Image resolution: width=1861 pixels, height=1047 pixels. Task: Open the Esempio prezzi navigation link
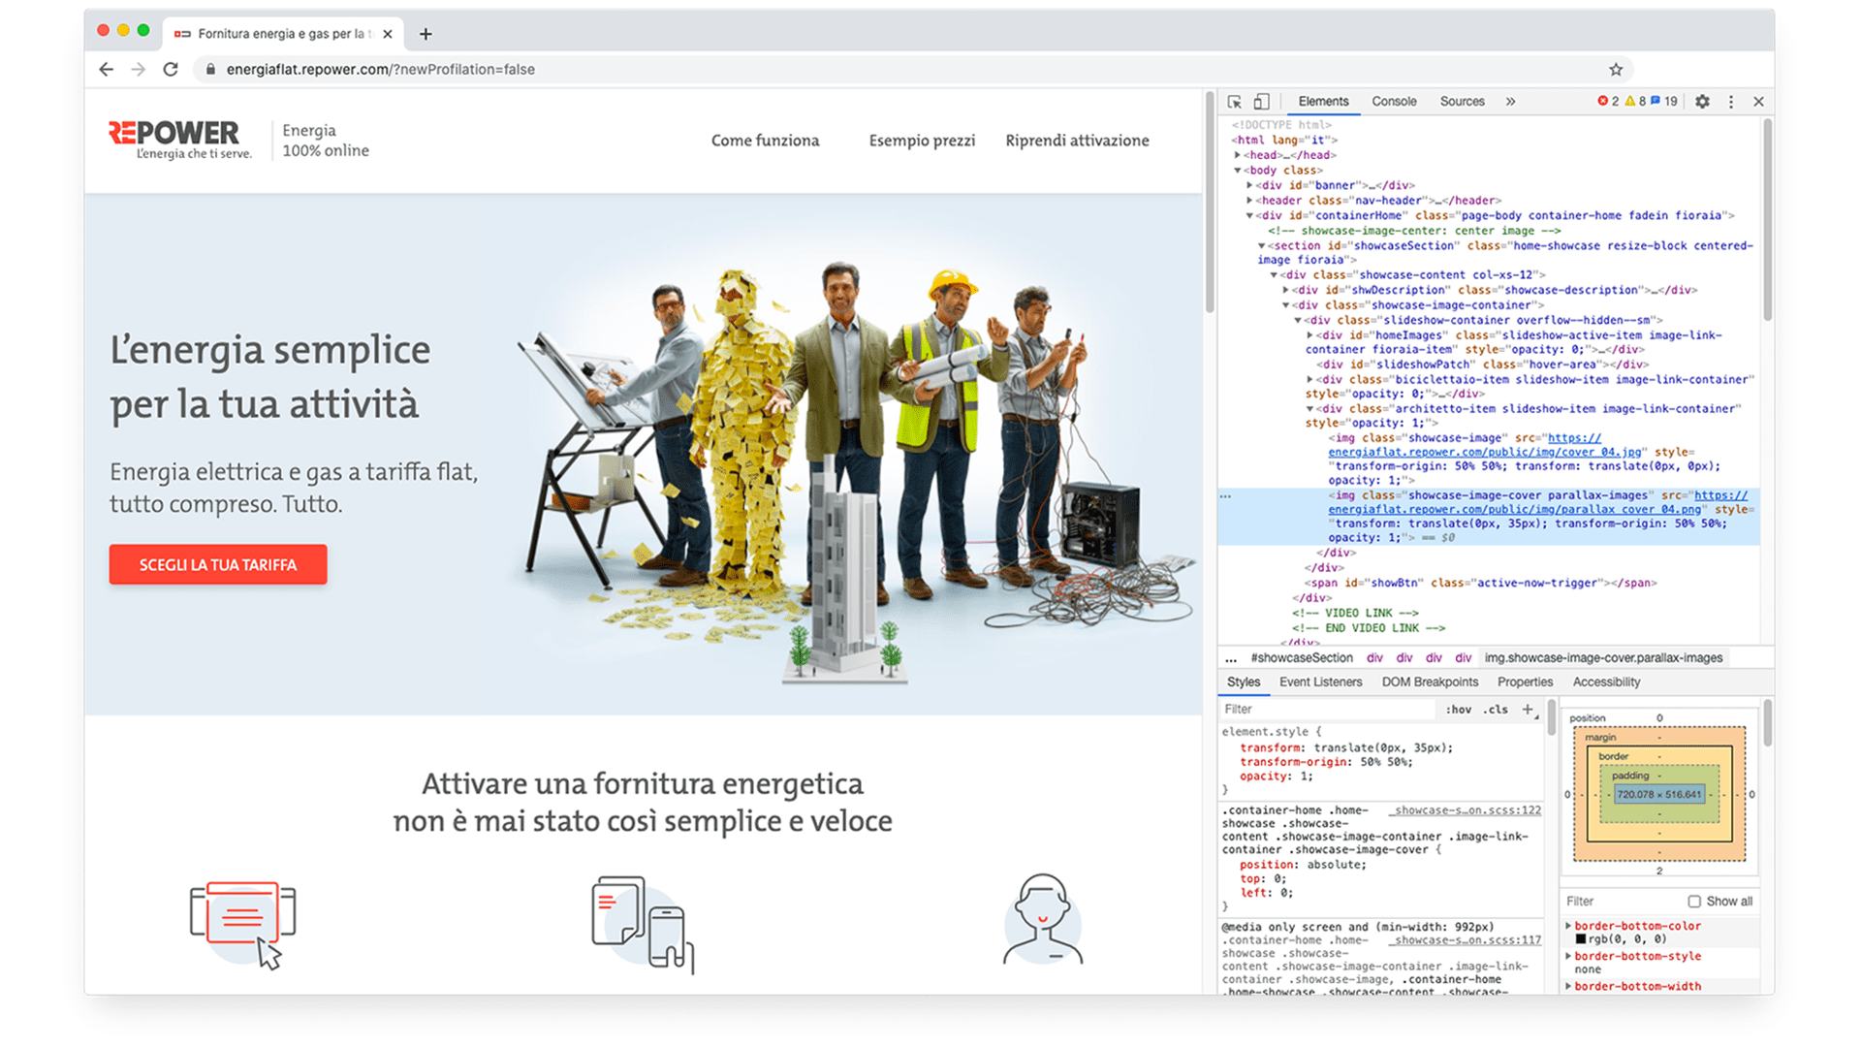[922, 141]
